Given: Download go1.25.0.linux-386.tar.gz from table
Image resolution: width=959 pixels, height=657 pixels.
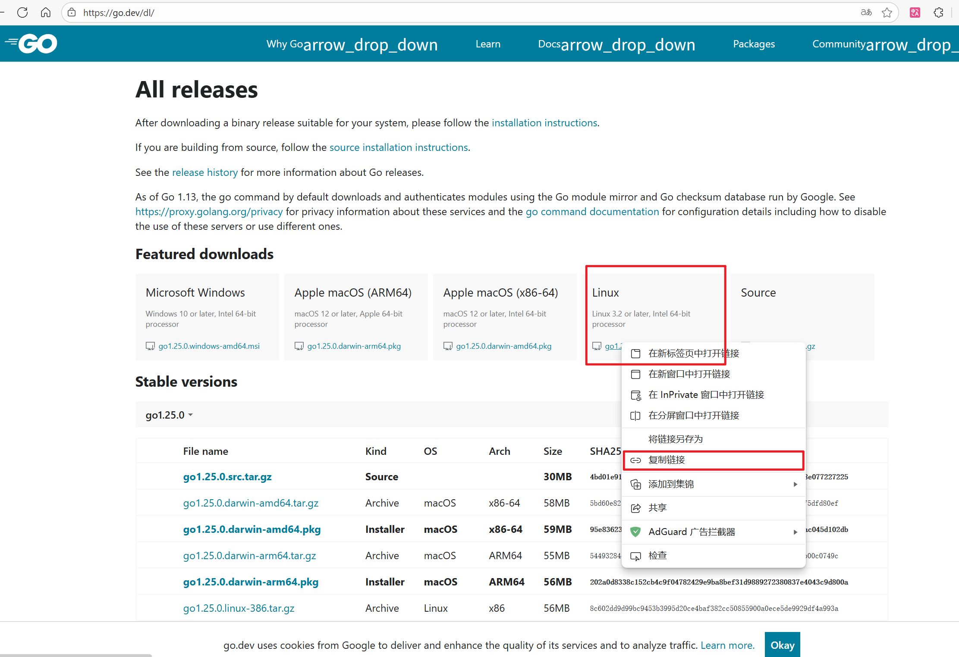Looking at the screenshot, I should (x=239, y=608).
